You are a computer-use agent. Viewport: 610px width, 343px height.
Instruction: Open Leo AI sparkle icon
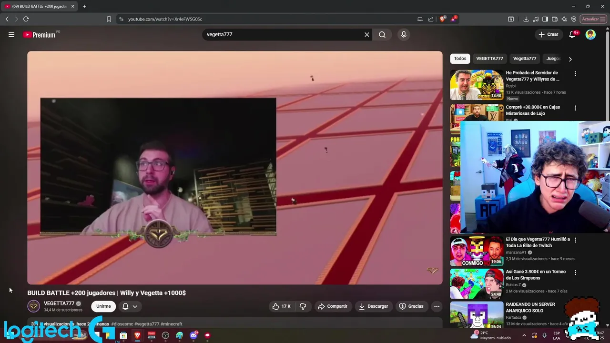564,19
